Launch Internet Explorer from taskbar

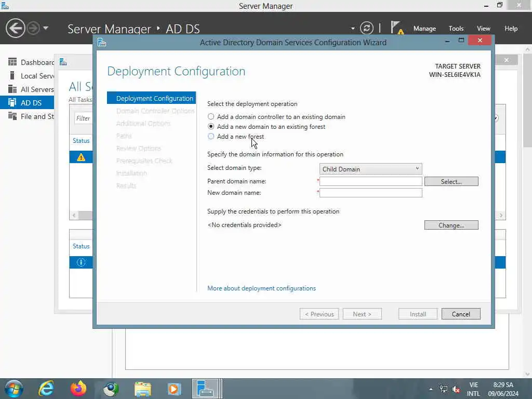click(x=46, y=389)
